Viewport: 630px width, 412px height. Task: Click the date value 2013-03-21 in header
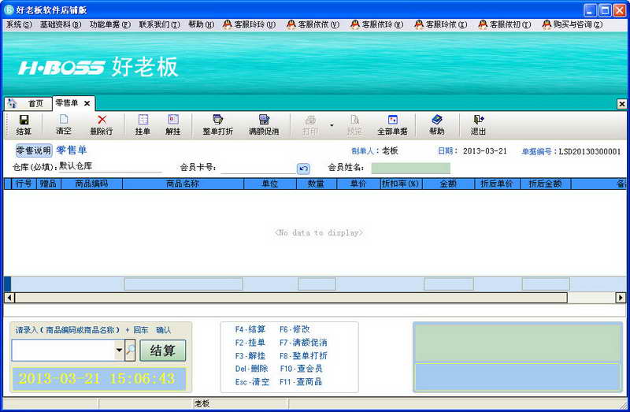(x=484, y=151)
